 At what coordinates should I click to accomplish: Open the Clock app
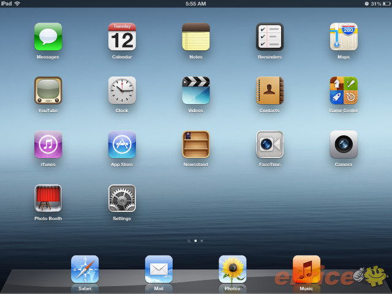[122, 91]
